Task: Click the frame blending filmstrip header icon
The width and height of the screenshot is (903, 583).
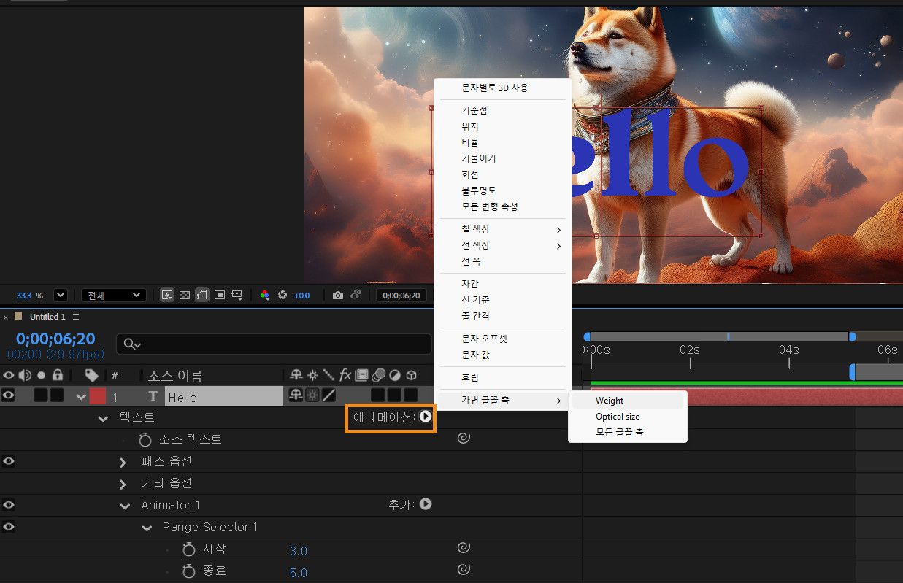Action: click(x=361, y=375)
